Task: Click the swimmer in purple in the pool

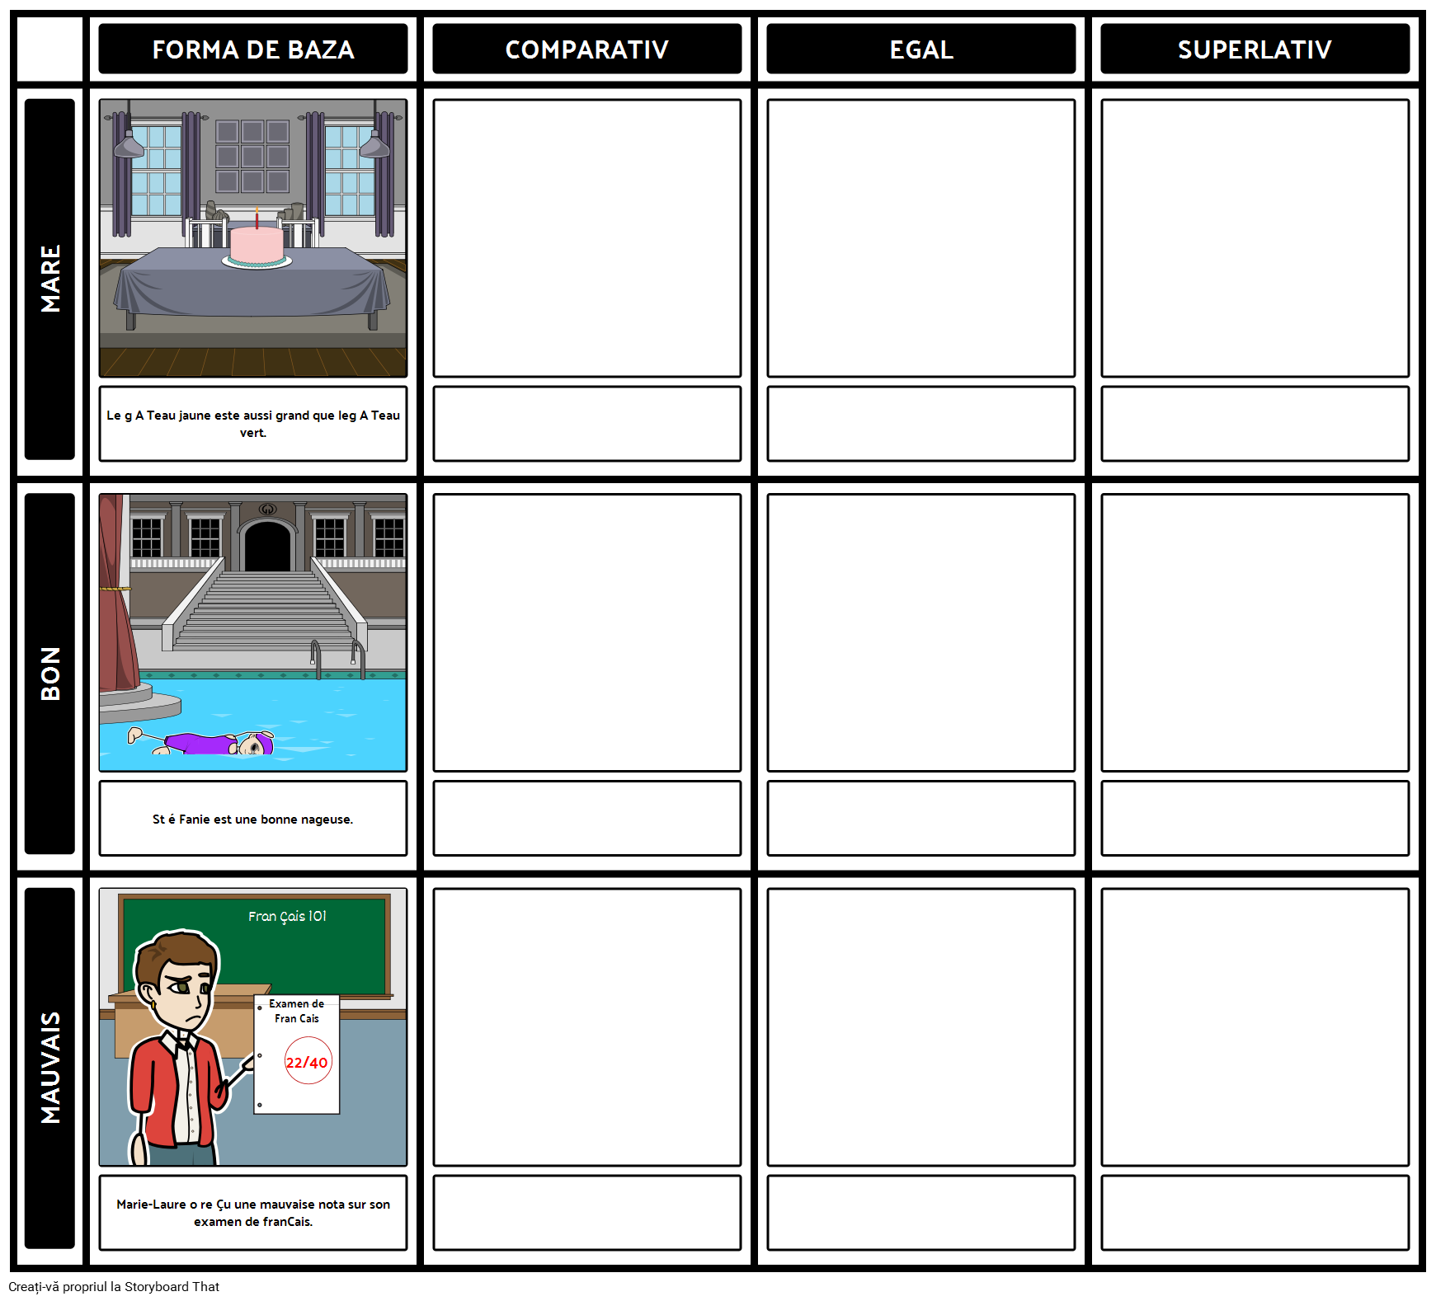Action: (202, 741)
